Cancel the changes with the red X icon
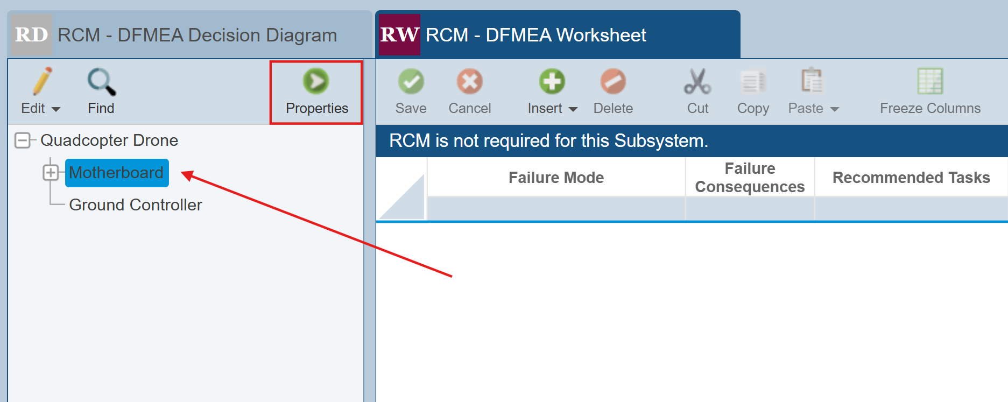This screenshot has height=402, width=1008. (470, 82)
